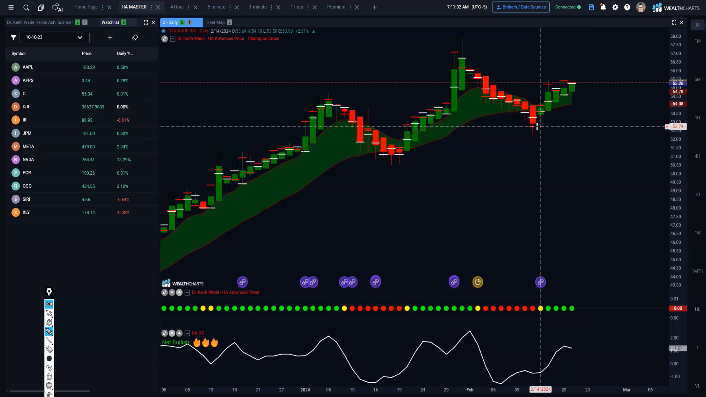Select the 1D timeframe shortcut
The height and width of the screenshot is (397, 706).
coord(697,194)
